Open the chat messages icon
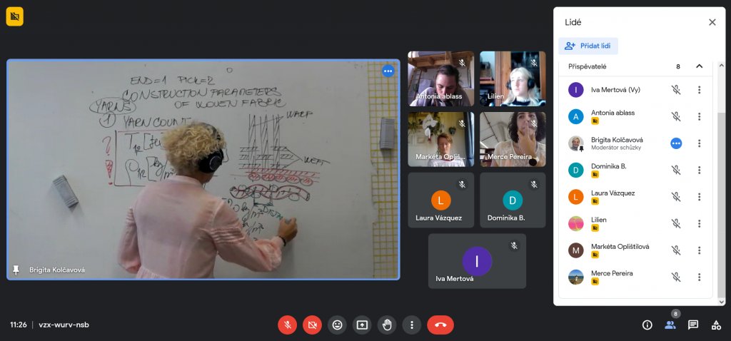Screen dimensions: 731x341 click(x=692, y=325)
